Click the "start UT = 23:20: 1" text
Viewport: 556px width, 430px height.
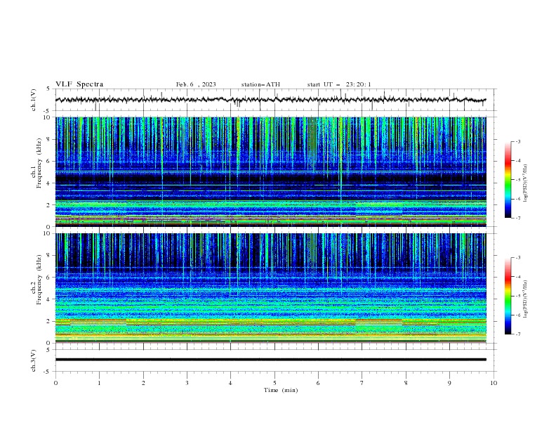[339, 84]
